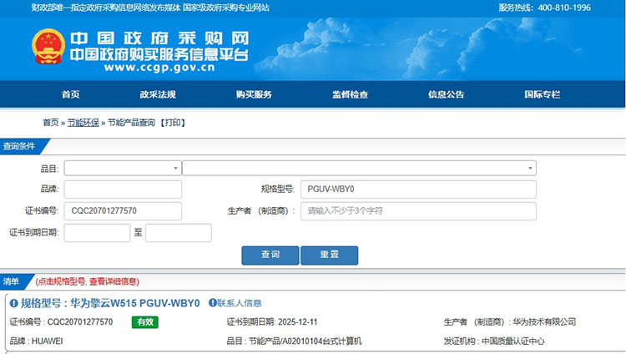Click the 联系人信息 info icon
Viewport: 626px width, 354px height.
[212, 303]
